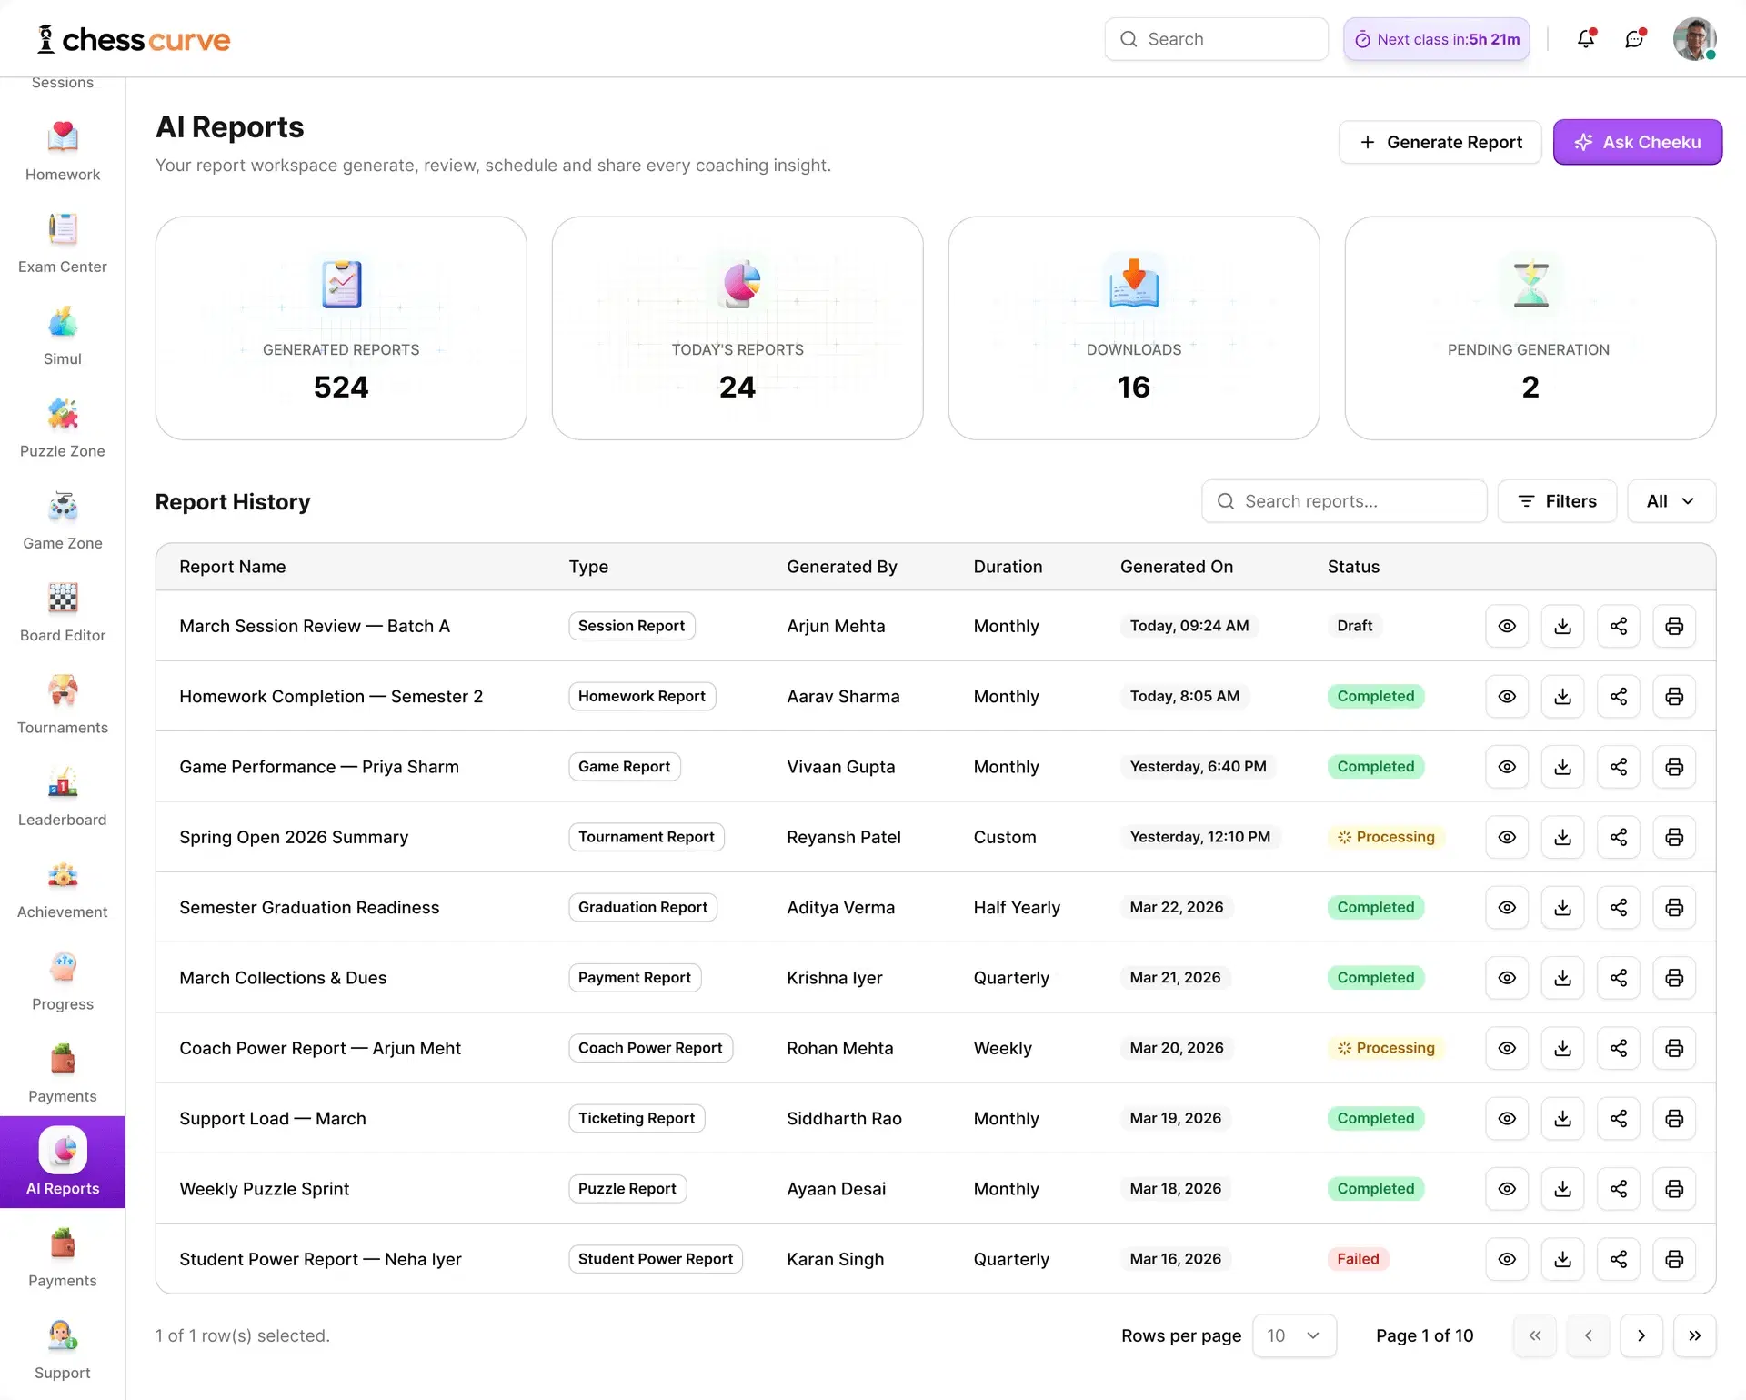Viewport: 1746px width, 1400px height.
Task: Select AI Reports in the sidebar
Action: point(63,1162)
